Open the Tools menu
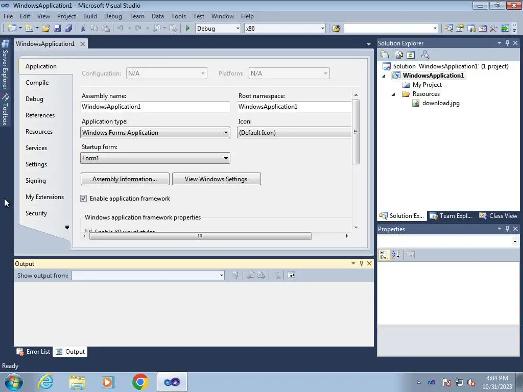The height and width of the screenshot is (392, 523). pos(178,16)
